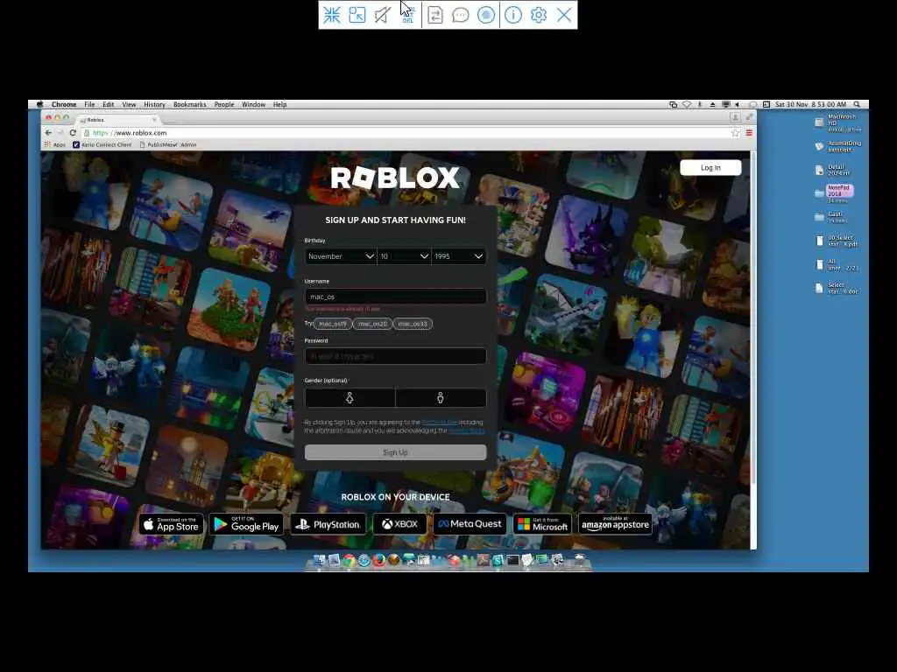Click the Log In button
Screen dimensions: 897x672
click(x=710, y=167)
